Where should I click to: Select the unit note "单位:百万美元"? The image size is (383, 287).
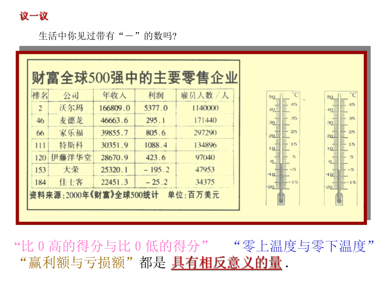[x=193, y=195]
